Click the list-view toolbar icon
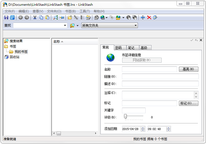 [82, 17]
